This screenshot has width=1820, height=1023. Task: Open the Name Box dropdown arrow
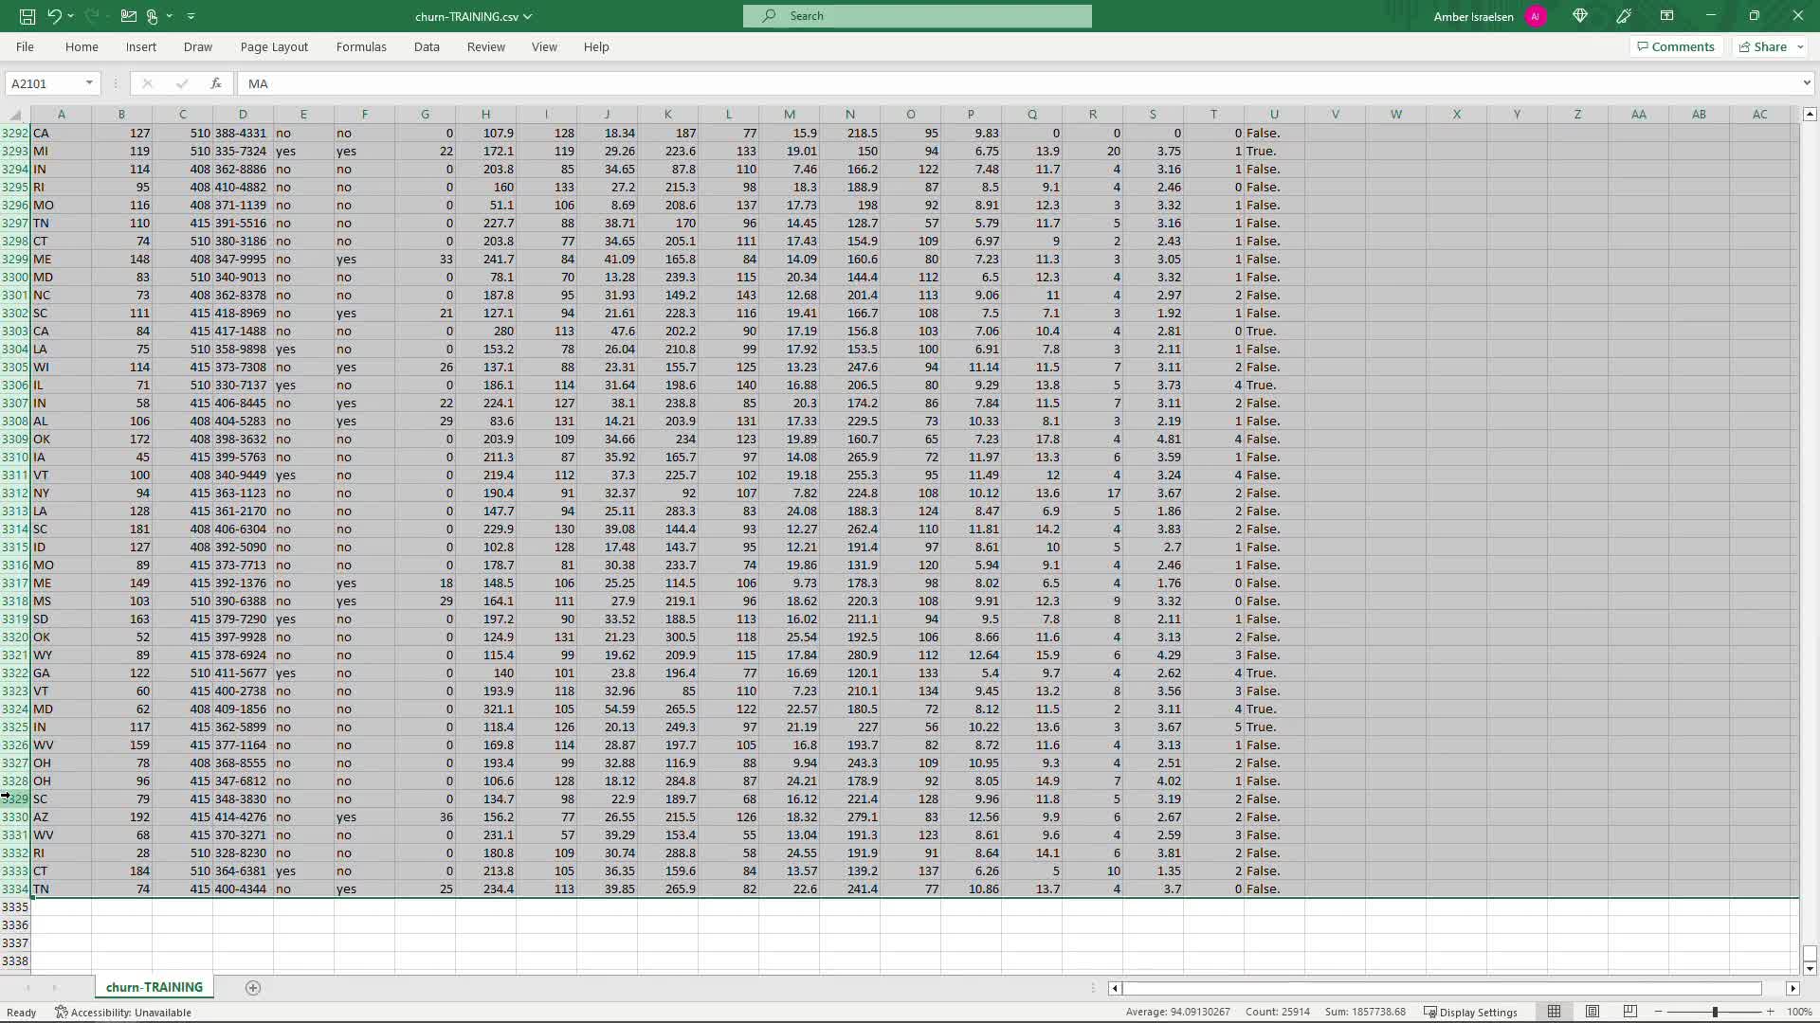point(89,83)
